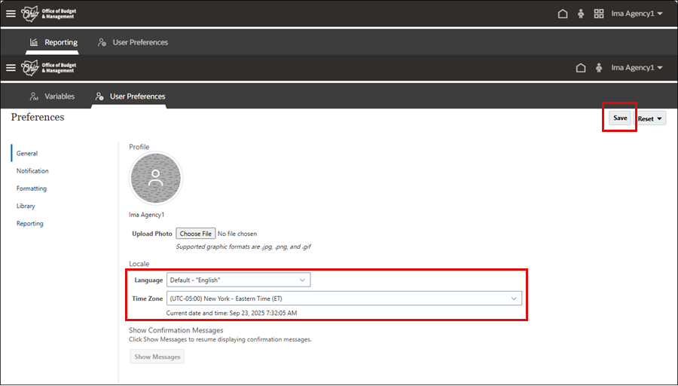Click Ohio logo in the second header

click(x=48, y=68)
